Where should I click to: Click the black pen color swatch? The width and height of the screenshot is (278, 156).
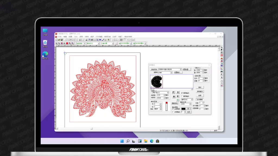click(x=183, y=109)
